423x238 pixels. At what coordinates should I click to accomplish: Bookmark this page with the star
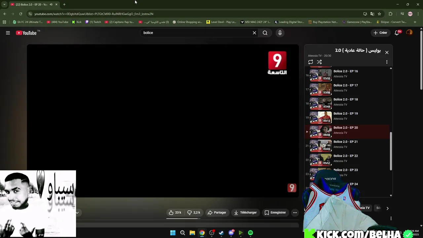(379, 14)
